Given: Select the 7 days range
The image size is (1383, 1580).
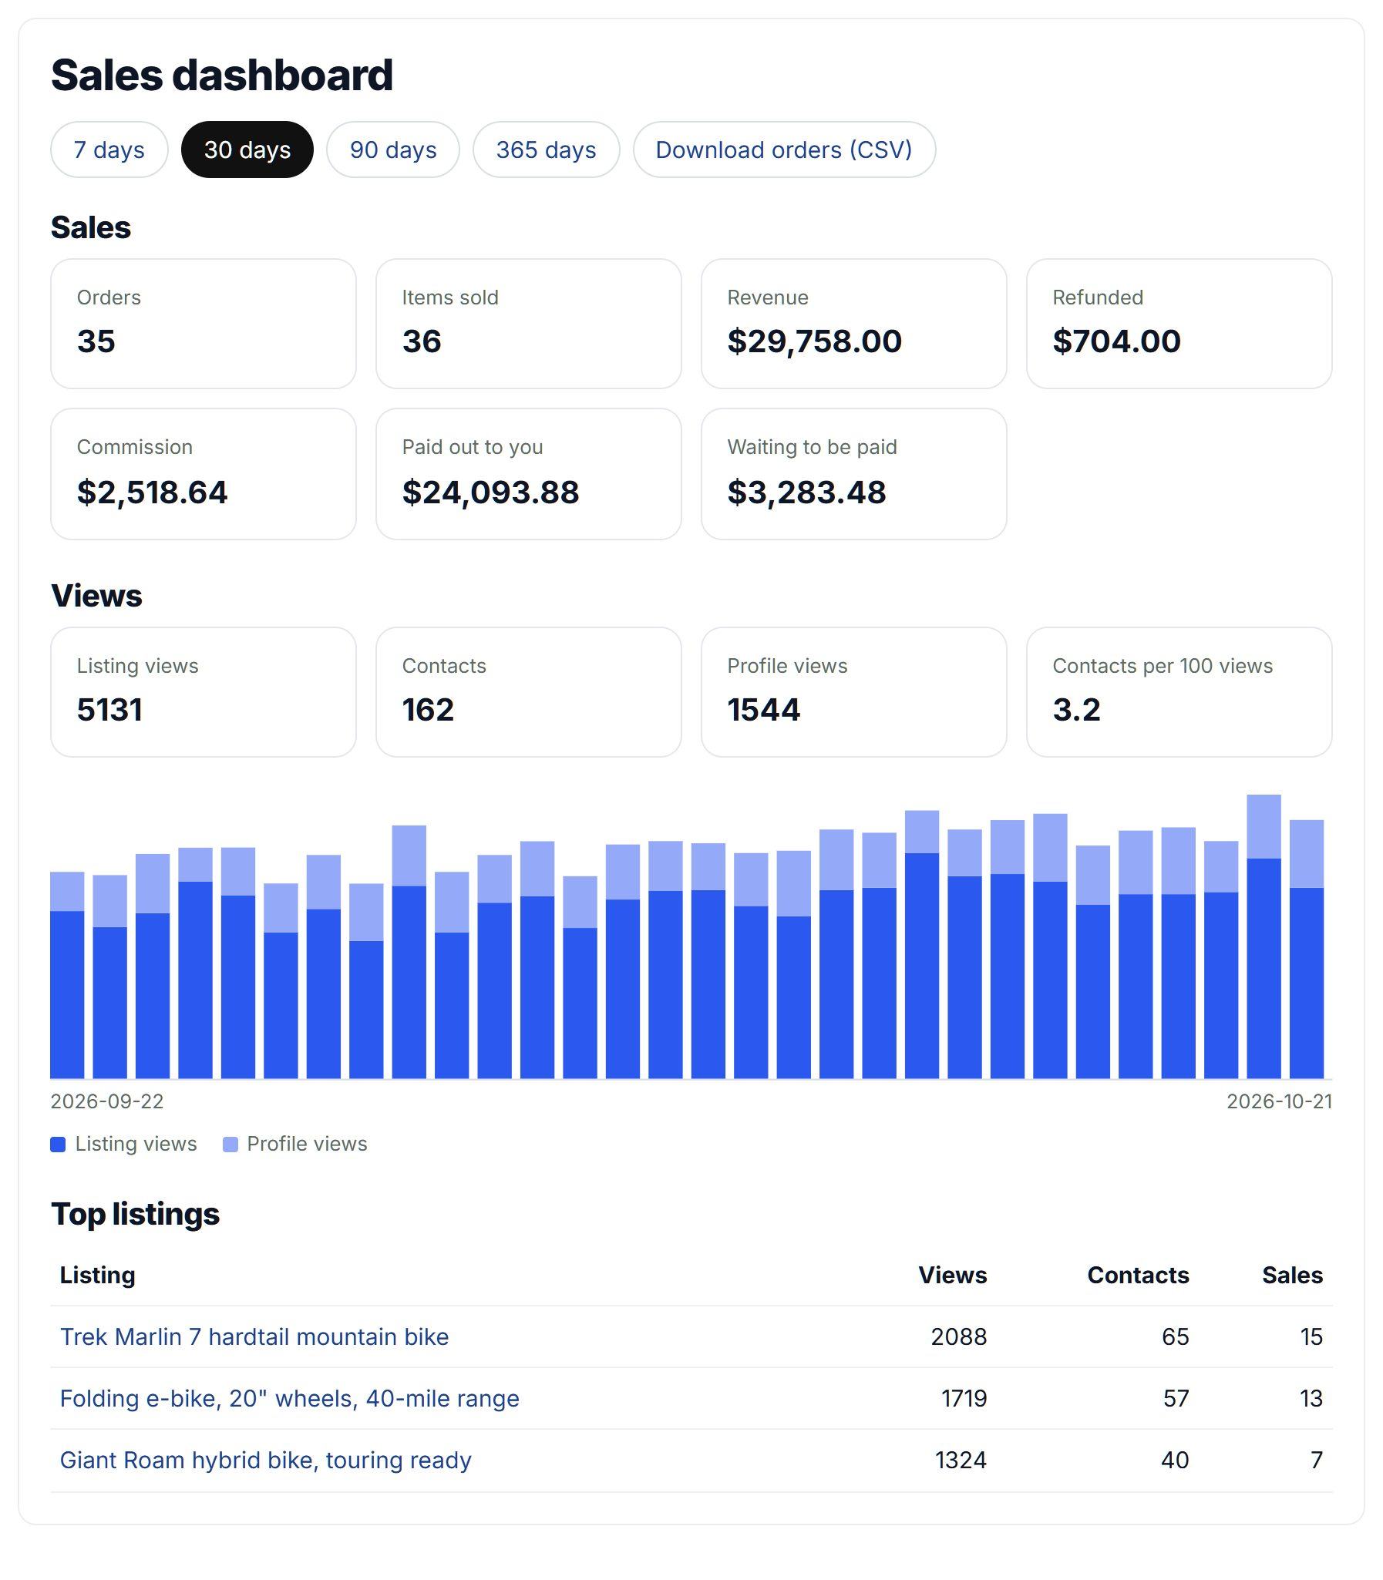Looking at the screenshot, I should 109,150.
